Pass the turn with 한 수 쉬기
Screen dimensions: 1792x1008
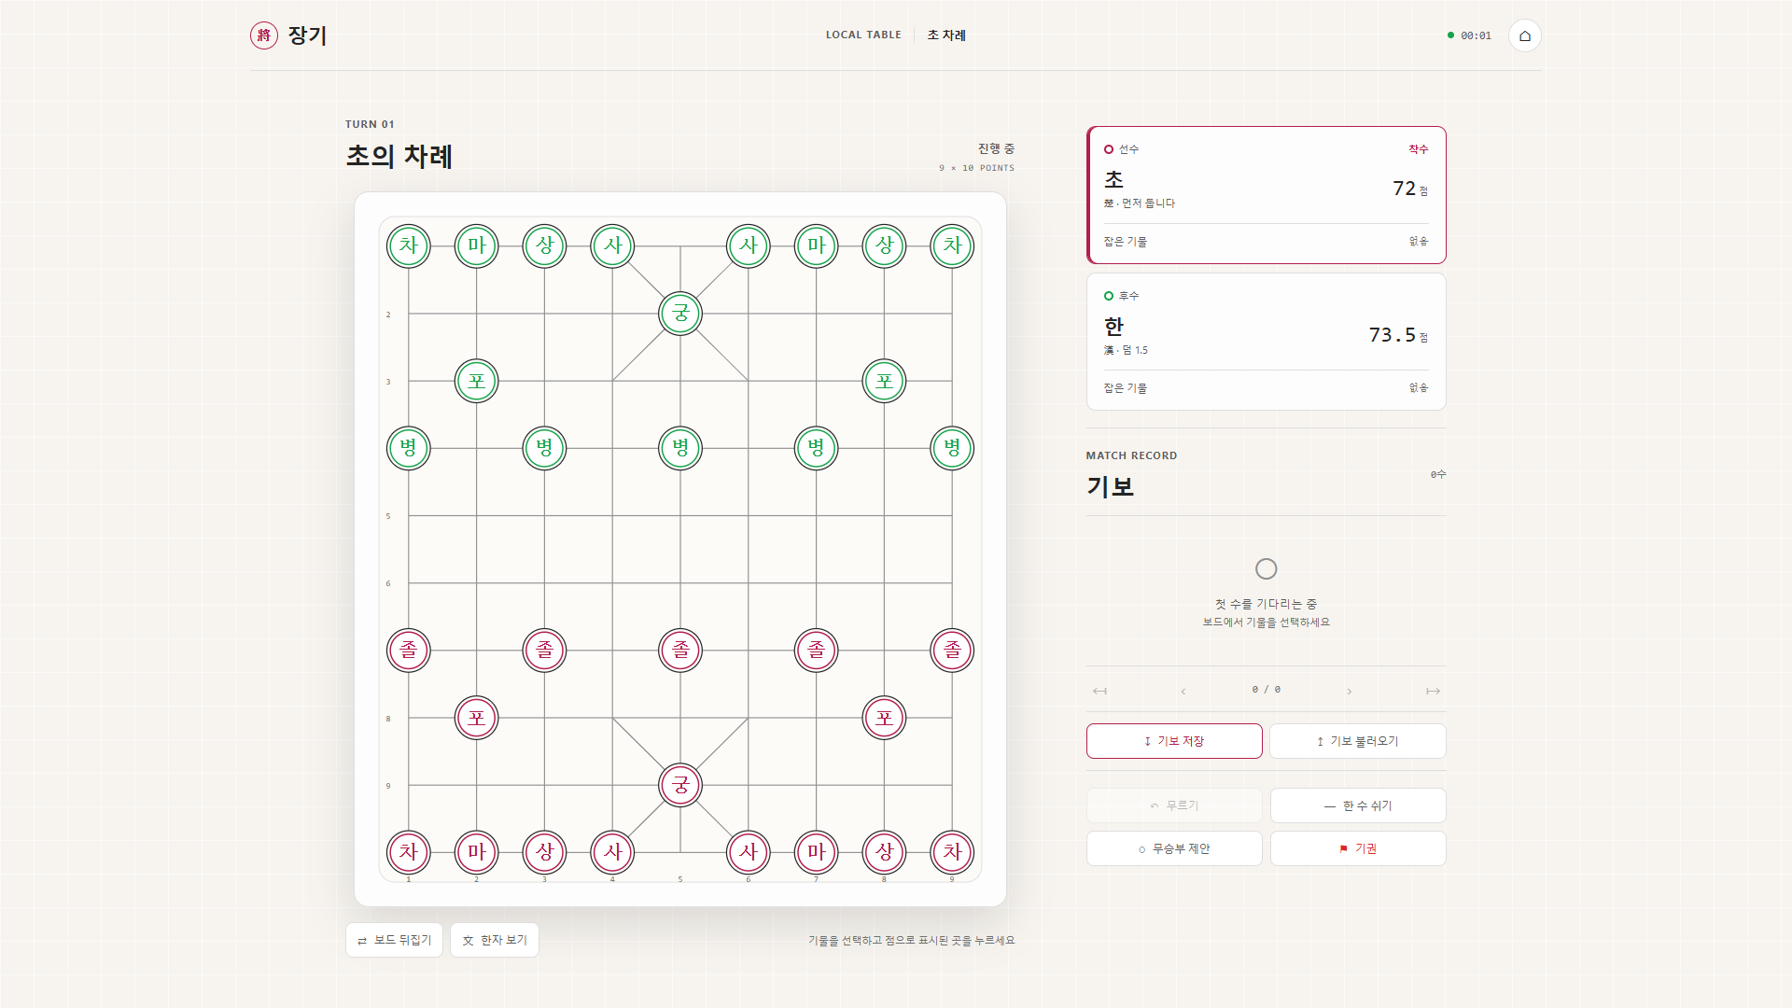click(1358, 805)
